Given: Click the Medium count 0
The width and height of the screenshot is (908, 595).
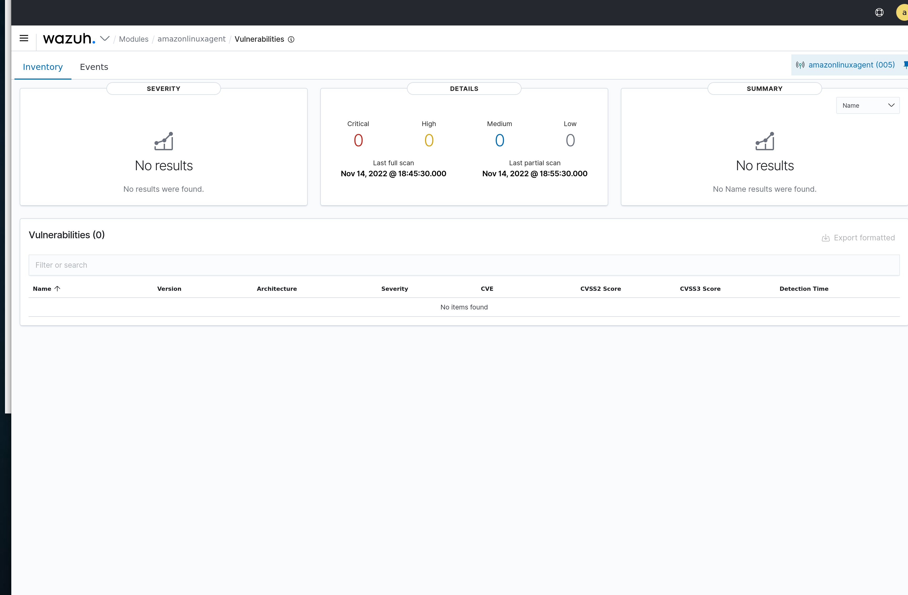Looking at the screenshot, I should 499,140.
